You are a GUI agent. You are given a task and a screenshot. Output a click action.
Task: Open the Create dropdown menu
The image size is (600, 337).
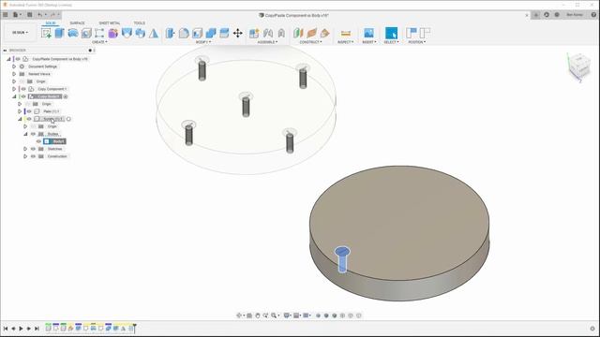tap(99, 42)
